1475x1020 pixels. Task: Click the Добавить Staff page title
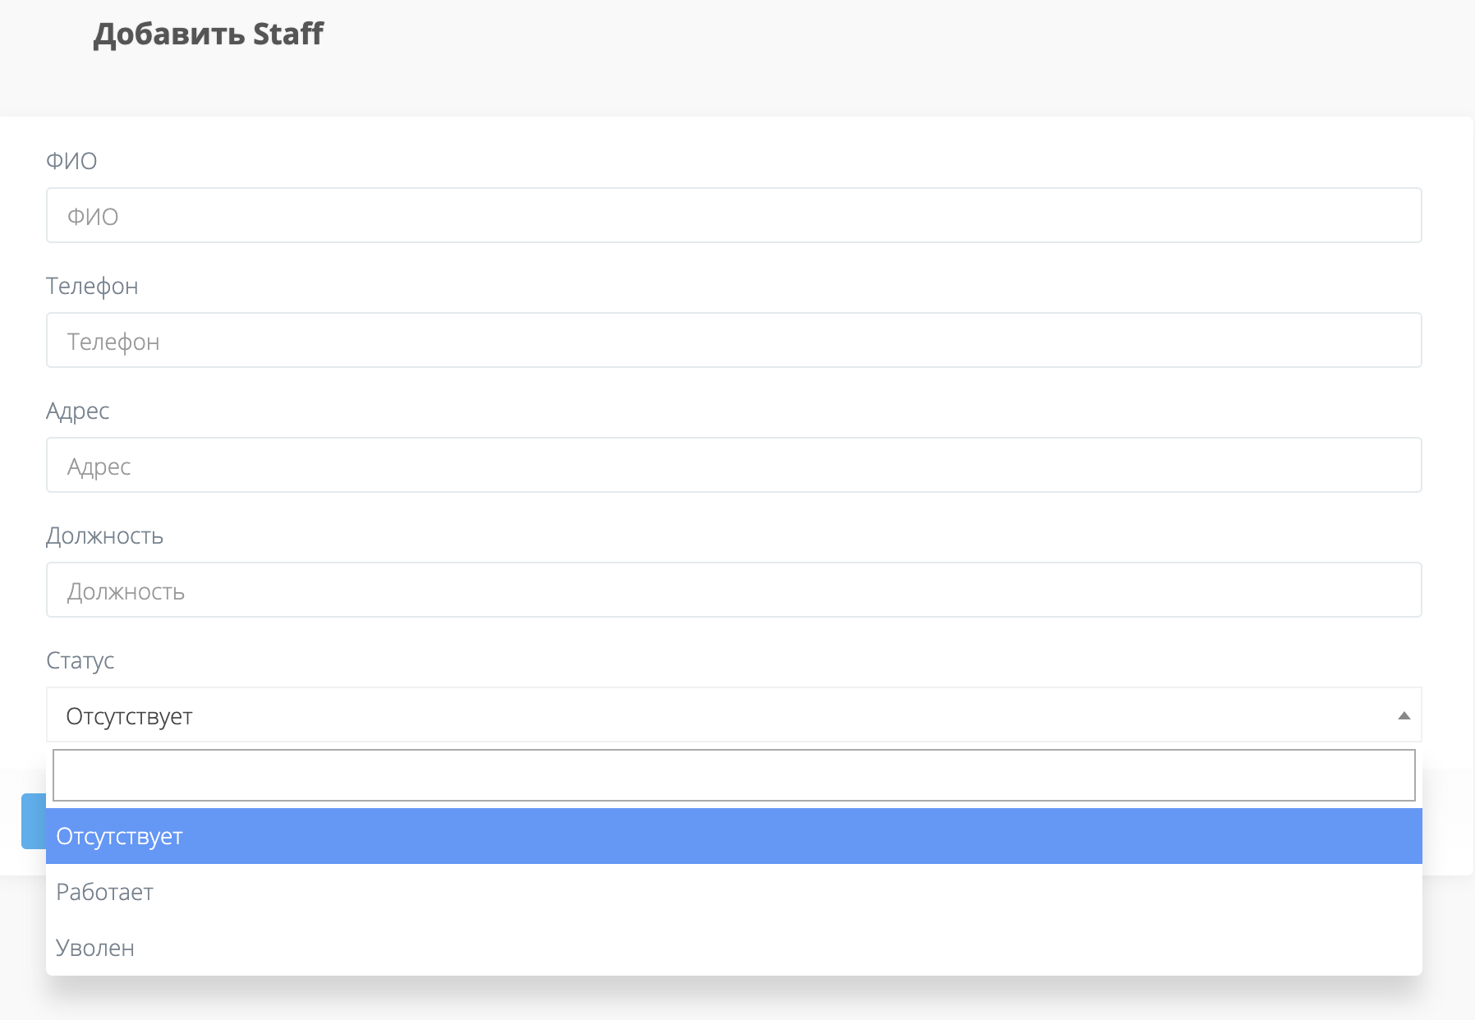(x=207, y=34)
